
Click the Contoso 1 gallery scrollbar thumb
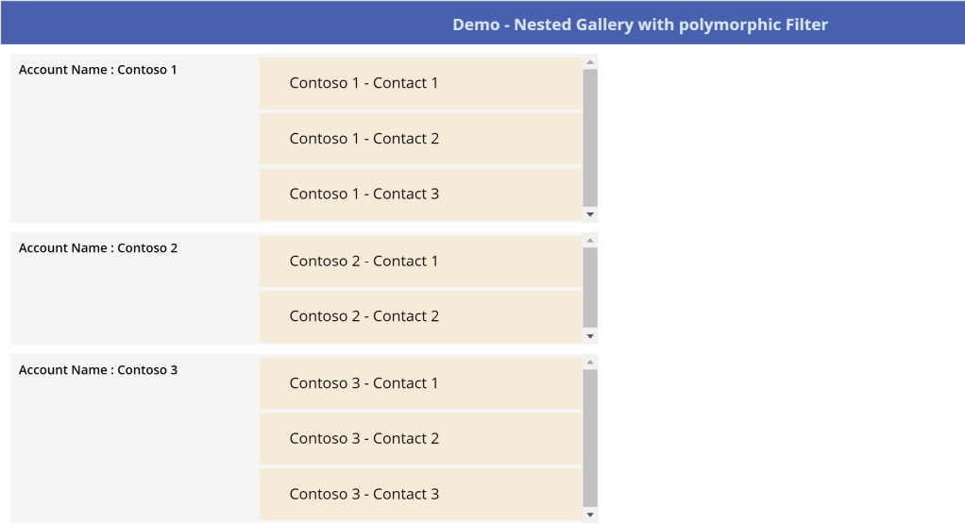pyautogui.click(x=590, y=138)
